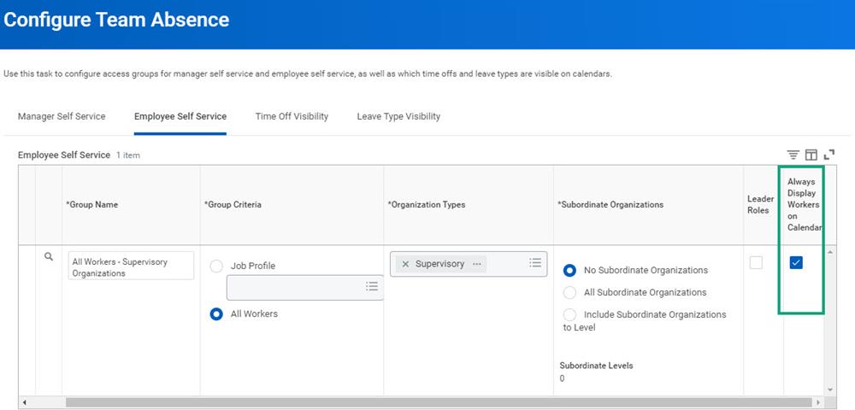Open the column layout grid icon

point(811,155)
